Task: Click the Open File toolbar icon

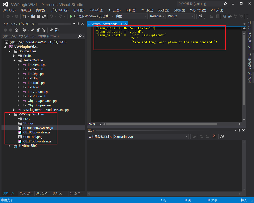Action: (33, 16)
